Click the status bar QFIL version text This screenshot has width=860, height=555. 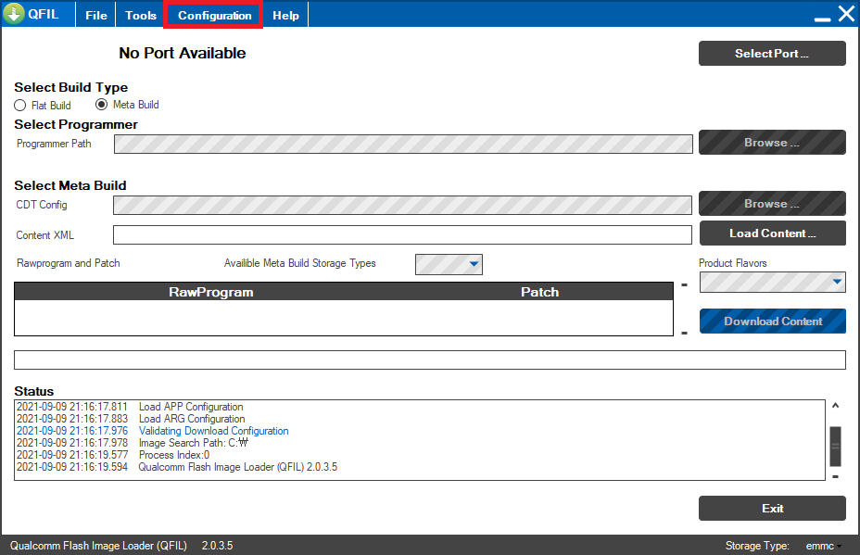tap(121, 546)
